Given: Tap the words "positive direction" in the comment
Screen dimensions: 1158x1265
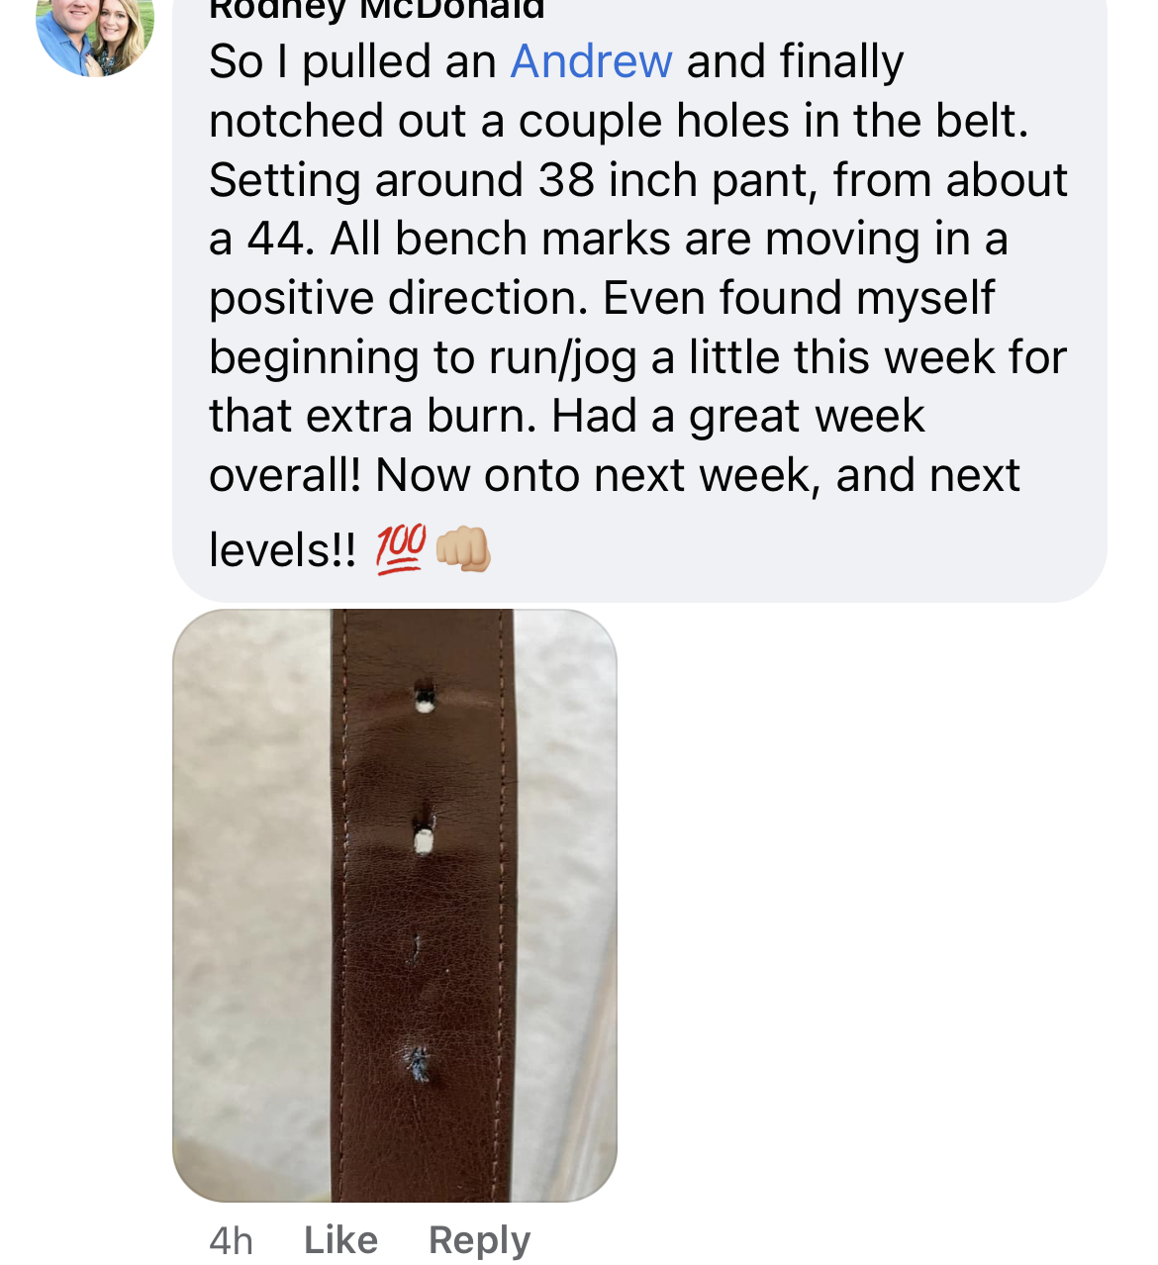Looking at the screenshot, I should [399, 299].
